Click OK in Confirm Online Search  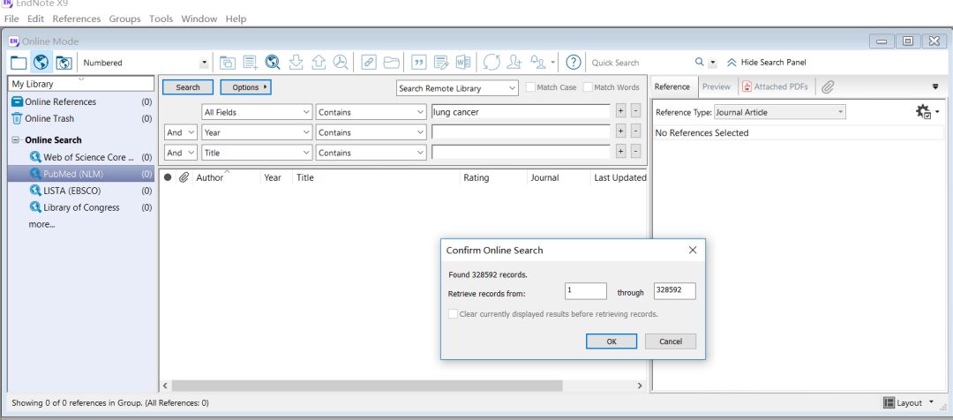(x=612, y=341)
